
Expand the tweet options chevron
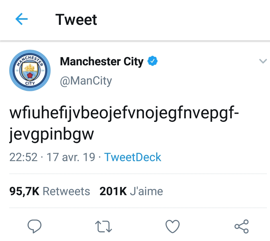[x=263, y=61]
